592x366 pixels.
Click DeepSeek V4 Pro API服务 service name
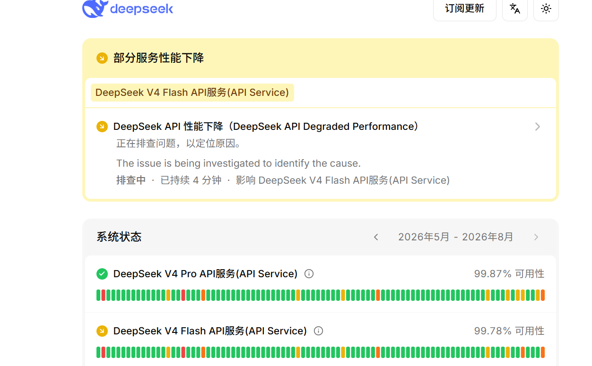click(x=206, y=274)
